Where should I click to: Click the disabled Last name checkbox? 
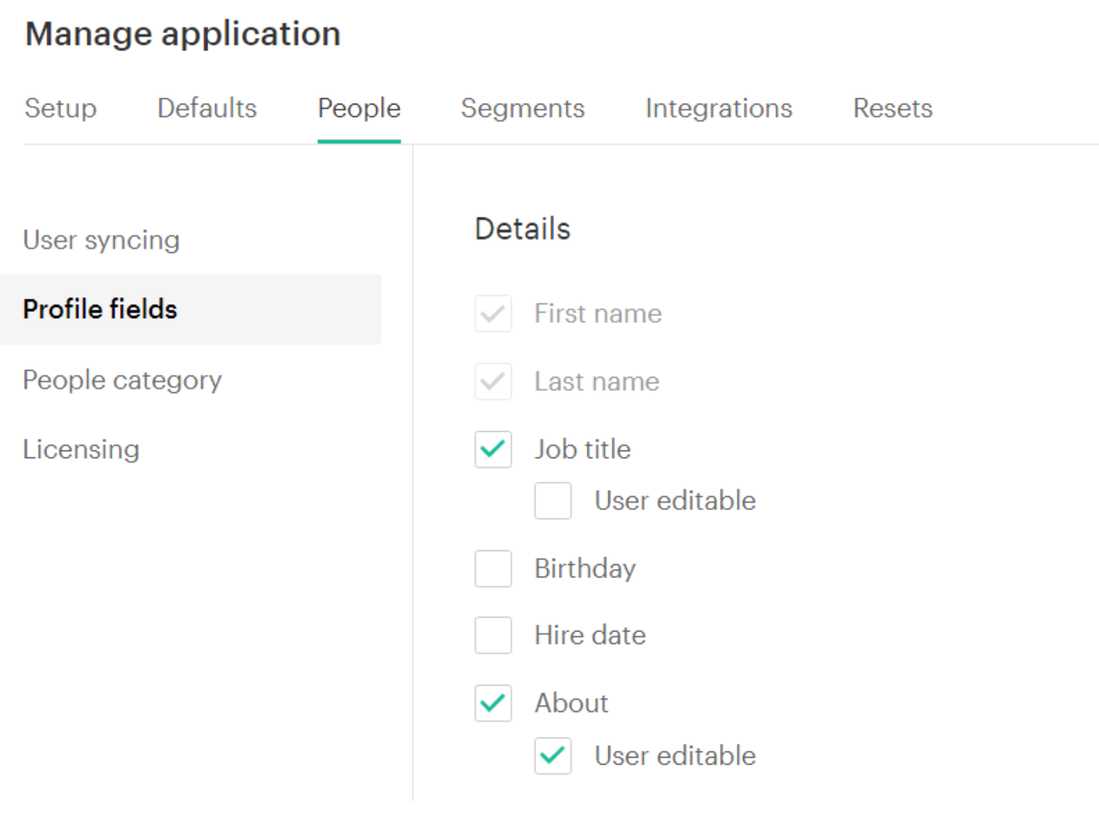point(493,382)
